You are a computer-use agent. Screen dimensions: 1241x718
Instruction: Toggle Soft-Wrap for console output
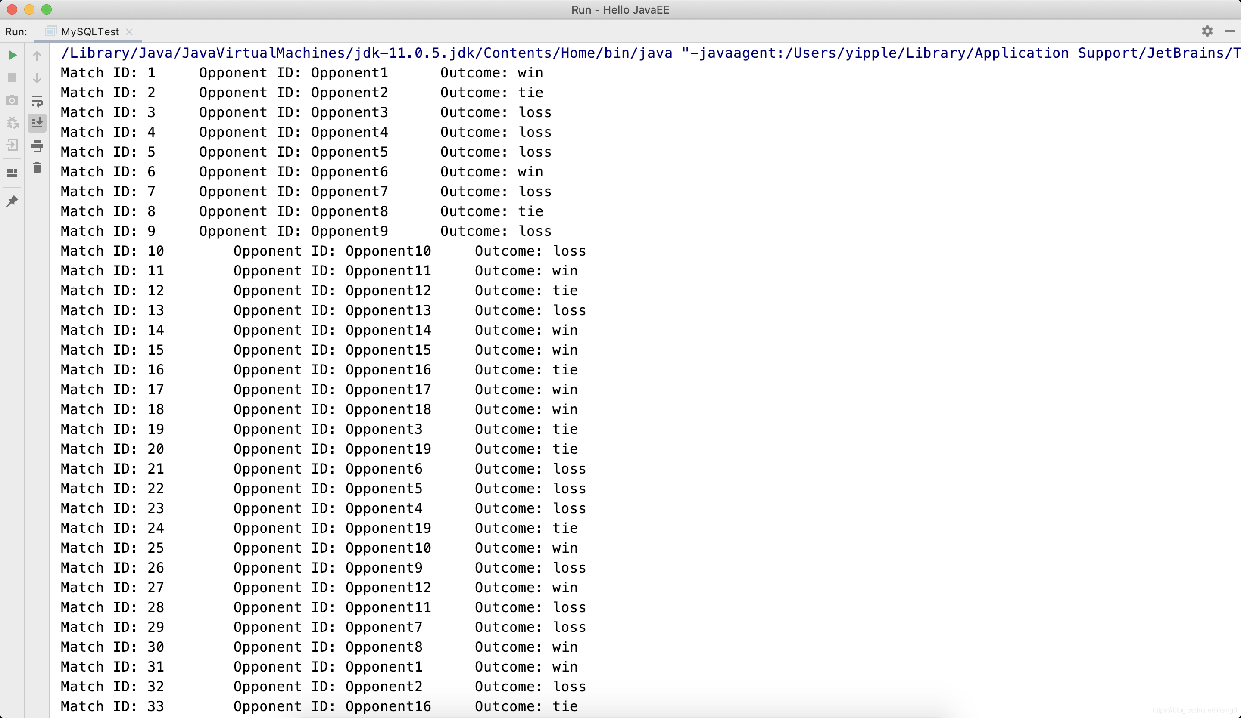(37, 101)
